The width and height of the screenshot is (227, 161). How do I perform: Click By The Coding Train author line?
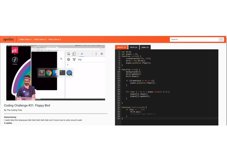click(13, 110)
